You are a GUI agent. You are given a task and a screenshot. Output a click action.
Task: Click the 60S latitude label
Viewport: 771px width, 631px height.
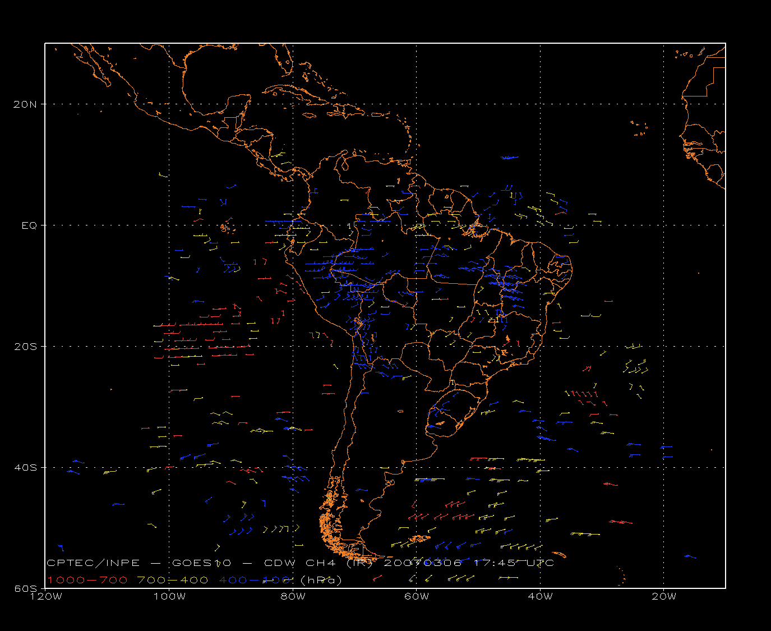click(26, 589)
